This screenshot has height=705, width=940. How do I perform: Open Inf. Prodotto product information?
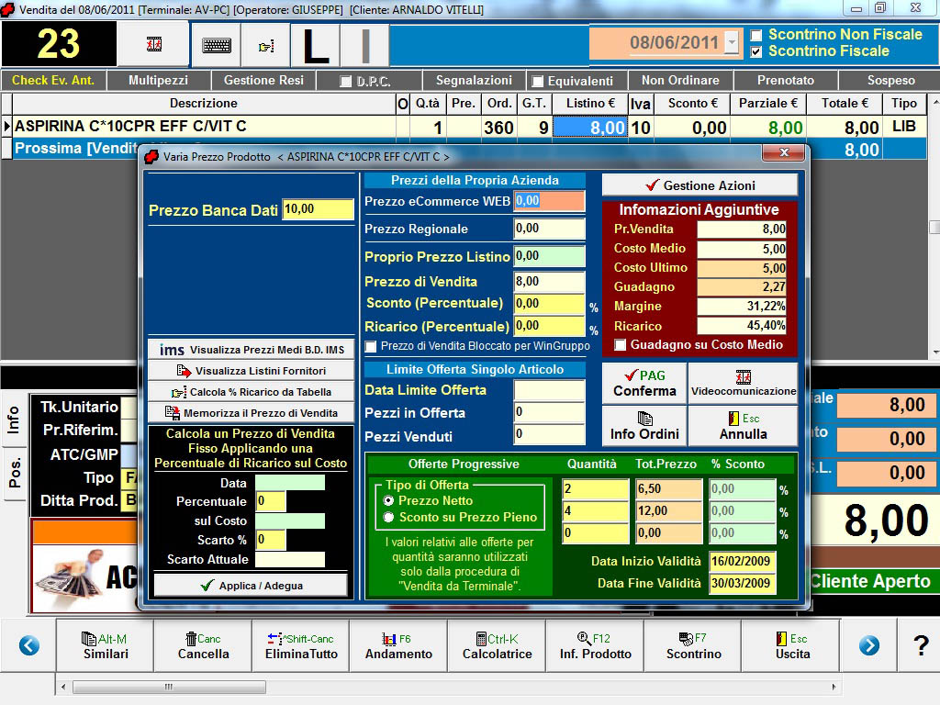tap(595, 646)
